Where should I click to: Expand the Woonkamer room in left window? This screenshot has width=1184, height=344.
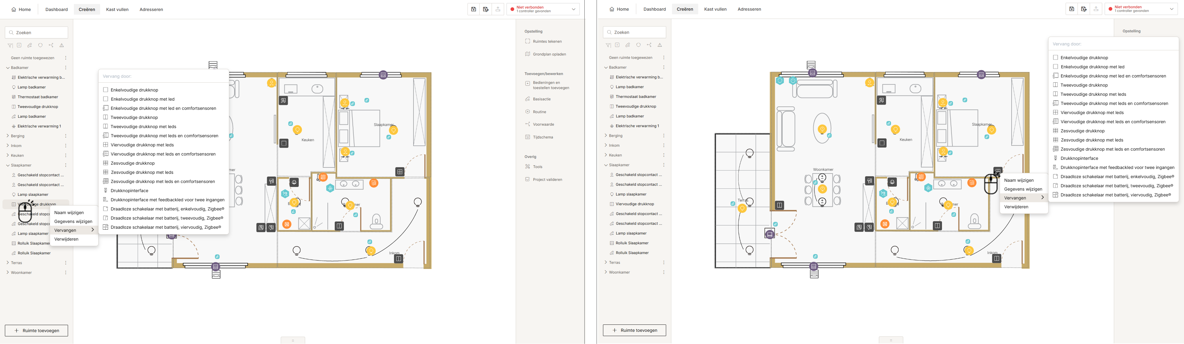tap(8, 272)
